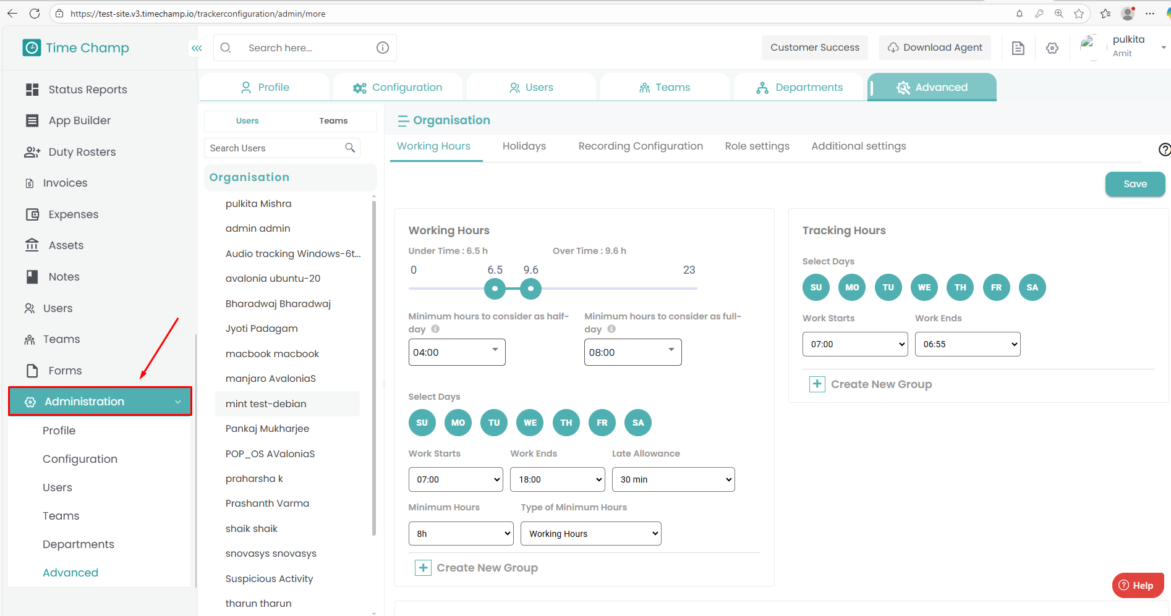The width and height of the screenshot is (1171, 616).
Task: Click the search info icon
Action: point(383,48)
